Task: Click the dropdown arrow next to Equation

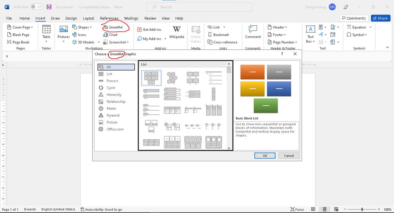Action: pos(371,27)
